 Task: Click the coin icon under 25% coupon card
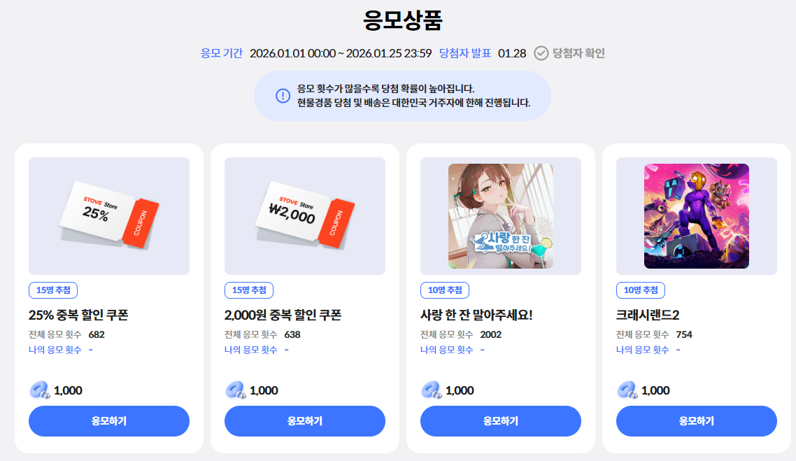pos(40,390)
